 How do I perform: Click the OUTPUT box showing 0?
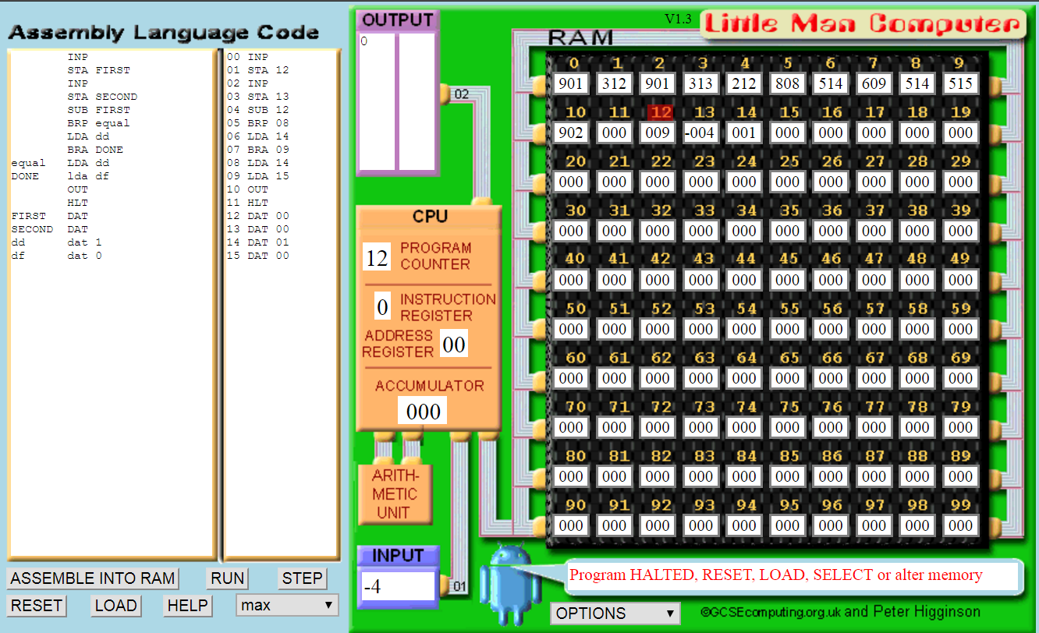click(376, 101)
